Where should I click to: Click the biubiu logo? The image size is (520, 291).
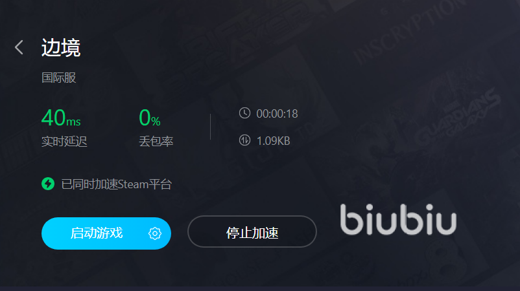pyautogui.click(x=398, y=220)
